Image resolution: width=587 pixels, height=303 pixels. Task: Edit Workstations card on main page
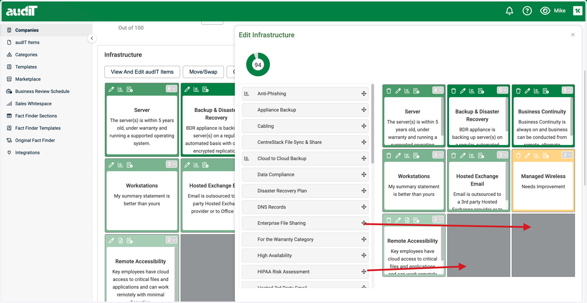tap(112, 165)
